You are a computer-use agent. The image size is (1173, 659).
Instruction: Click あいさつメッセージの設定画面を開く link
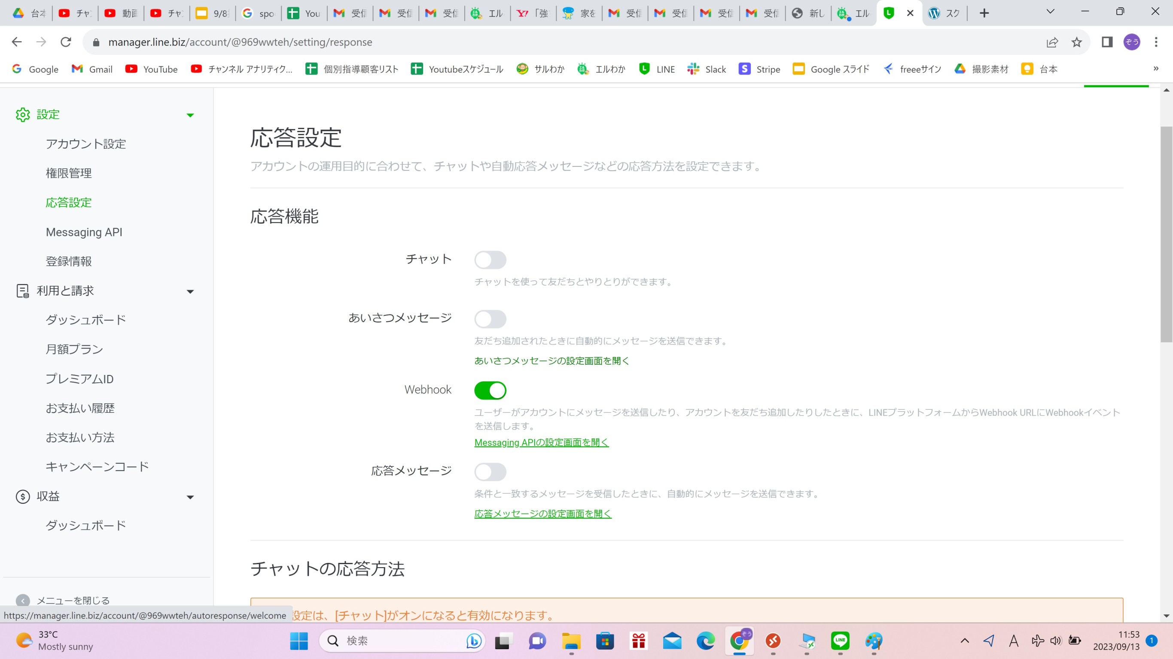[x=551, y=361]
